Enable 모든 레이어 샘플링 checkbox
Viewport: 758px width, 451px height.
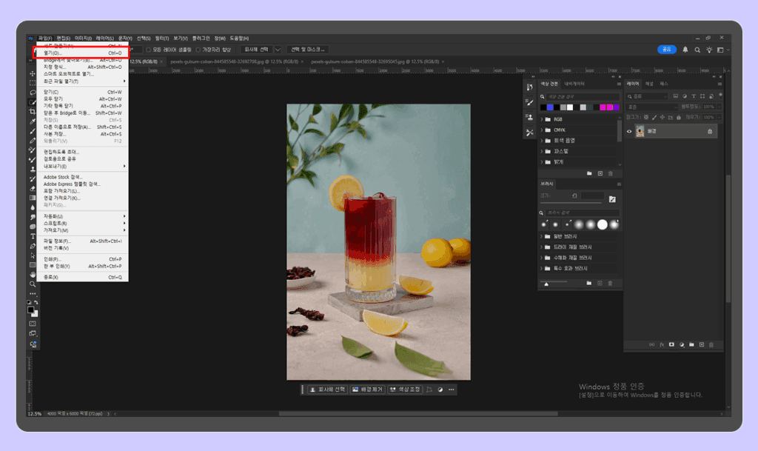[x=148, y=50]
